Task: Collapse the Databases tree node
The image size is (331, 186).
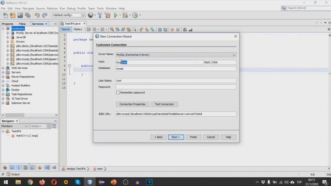Action: [x=3, y=28]
